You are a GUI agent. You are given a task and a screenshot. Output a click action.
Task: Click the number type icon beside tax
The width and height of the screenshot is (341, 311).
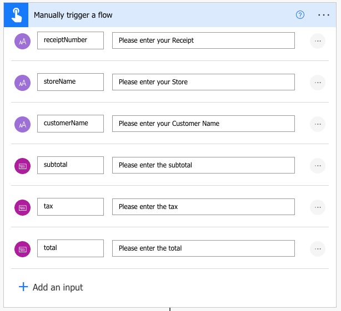[x=22, y=207]
